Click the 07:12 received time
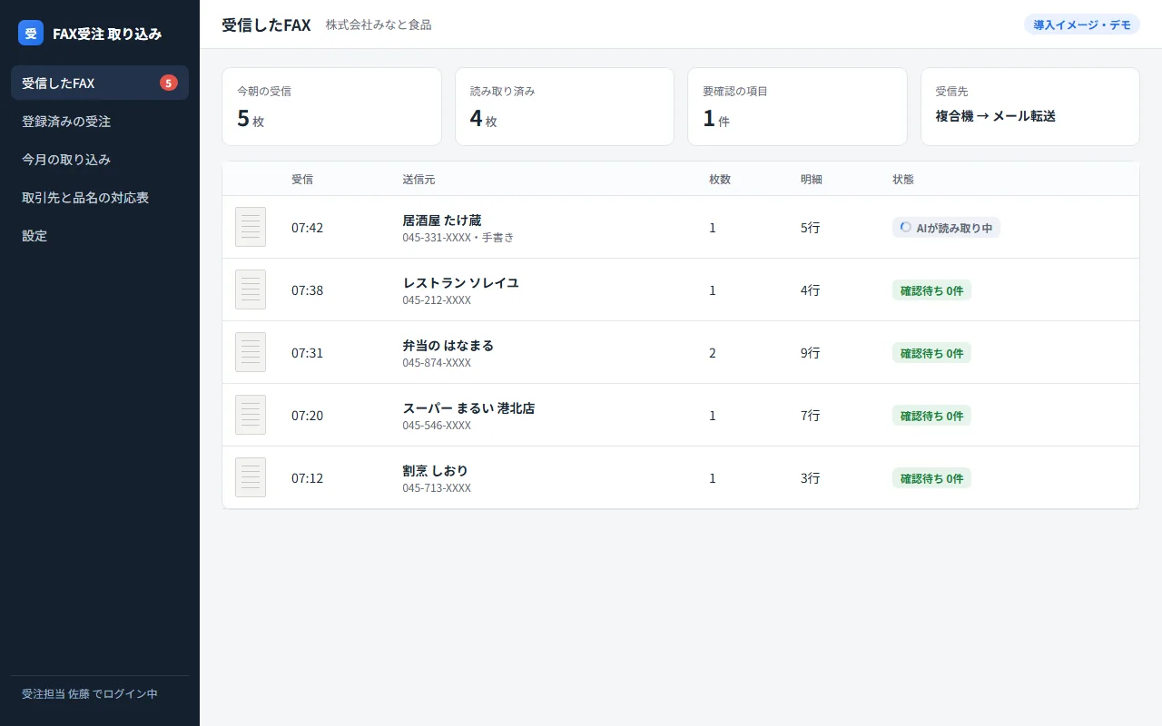Viewport: 1162px width, 726px height. (307, 478)
